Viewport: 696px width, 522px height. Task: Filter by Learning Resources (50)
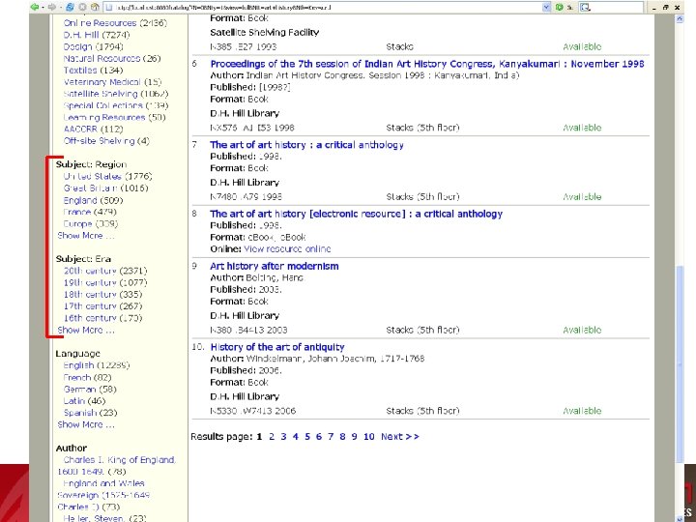[x=114, y=117]
